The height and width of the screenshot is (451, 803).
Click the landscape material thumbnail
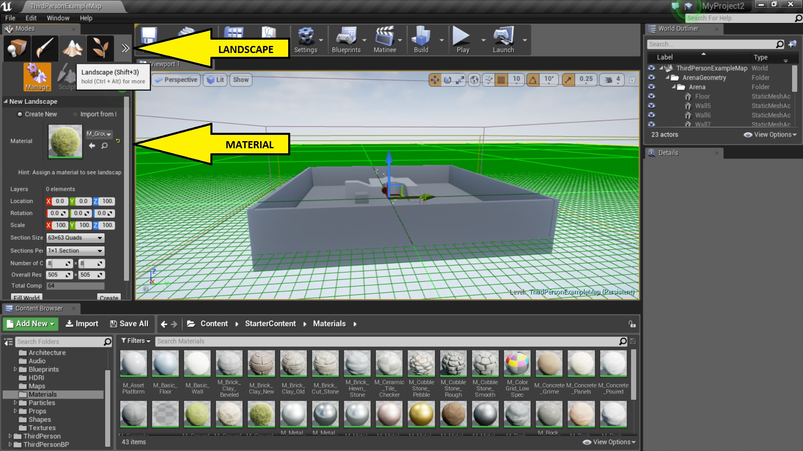tap(65, 142)
